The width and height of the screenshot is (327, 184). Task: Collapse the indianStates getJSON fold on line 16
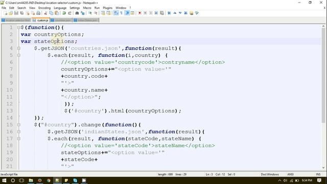tap(19, 132)
